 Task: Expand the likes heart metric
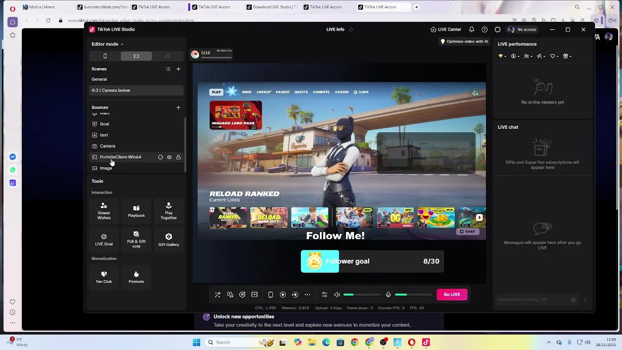pyautogui.click(x=554, y=56)
